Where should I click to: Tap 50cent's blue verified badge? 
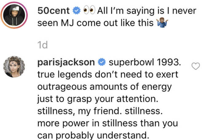(x=77, y=11)
